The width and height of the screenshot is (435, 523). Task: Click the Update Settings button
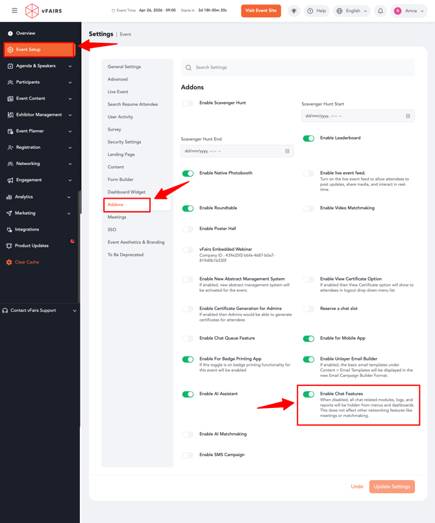(x=391, y=487)
